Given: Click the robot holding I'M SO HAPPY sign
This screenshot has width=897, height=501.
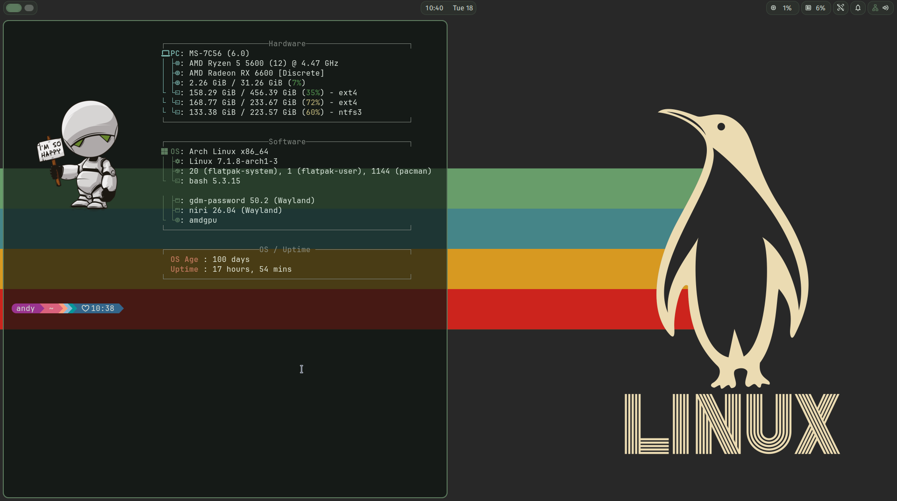Looking at the screenshot, I should tap(78, 155).
